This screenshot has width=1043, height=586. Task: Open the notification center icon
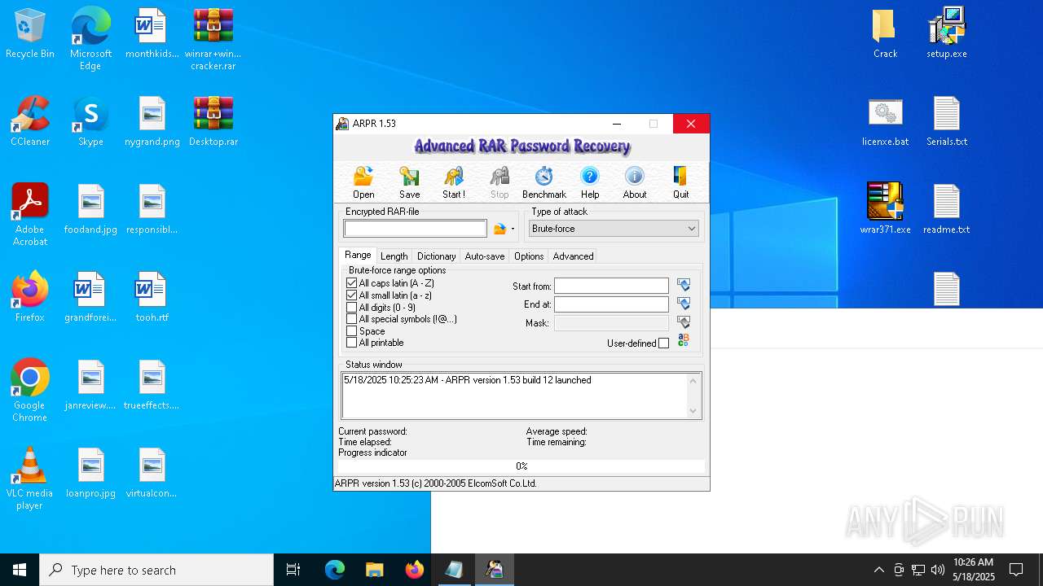(x=1016, y=570)
